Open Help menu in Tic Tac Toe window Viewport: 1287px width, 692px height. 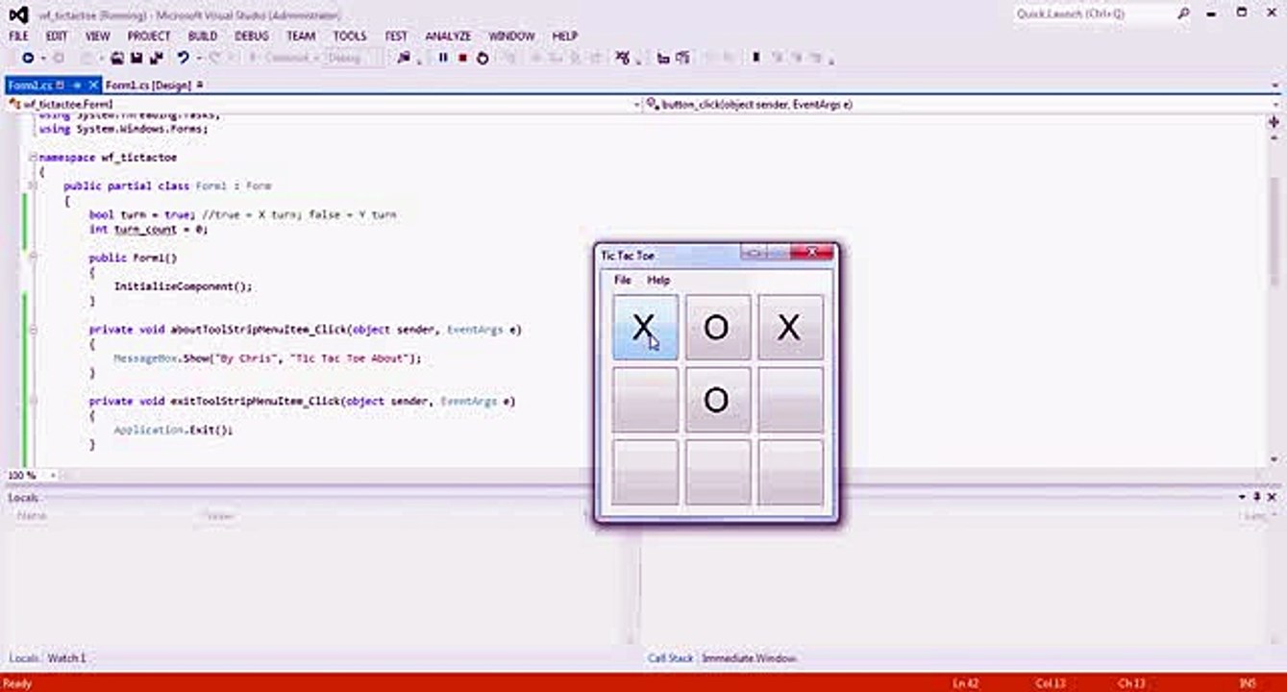tap(658, 280)
